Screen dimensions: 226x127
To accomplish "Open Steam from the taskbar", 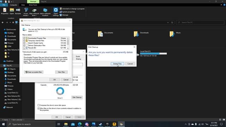I will click(100, 124).
